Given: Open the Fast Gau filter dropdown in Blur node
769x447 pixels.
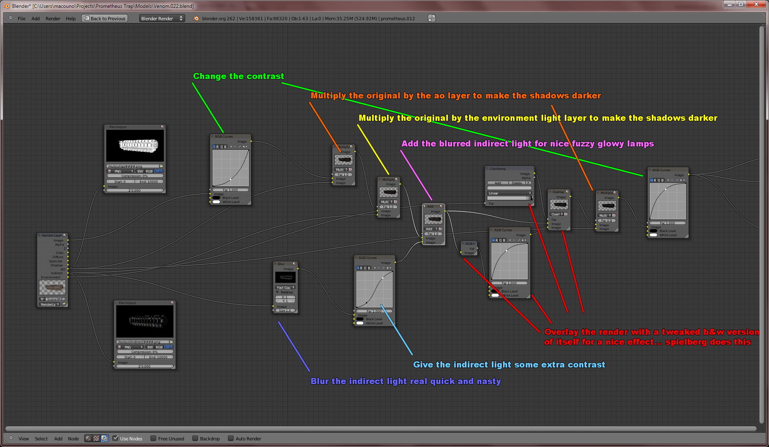Looking at the screenshot, I should pyautogui.click(x=285, y=287).
